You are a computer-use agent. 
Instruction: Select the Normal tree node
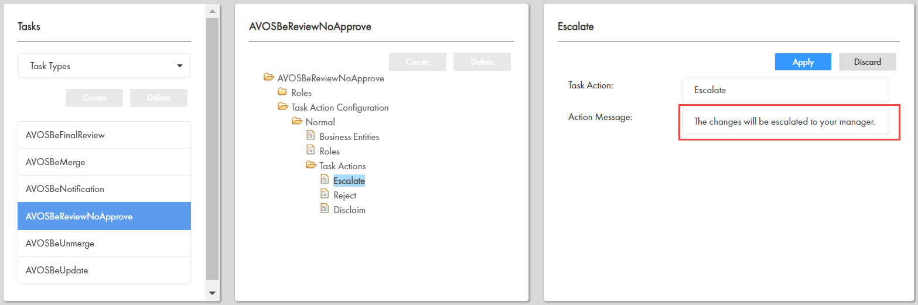click(x=320, y=122)
